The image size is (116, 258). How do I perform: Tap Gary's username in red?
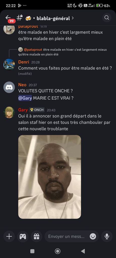point(23,110)
